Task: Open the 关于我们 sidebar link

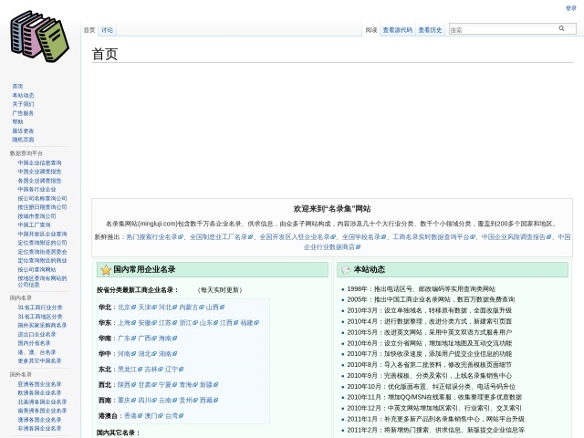Action: click(23, 104)
